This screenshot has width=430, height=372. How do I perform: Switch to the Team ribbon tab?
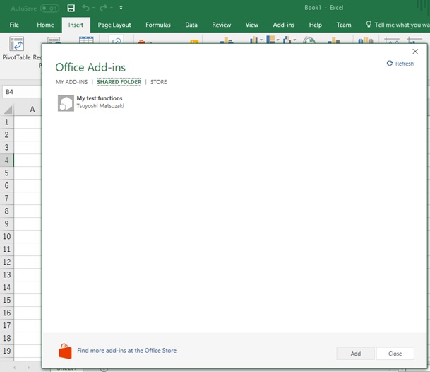click(344, 25)
